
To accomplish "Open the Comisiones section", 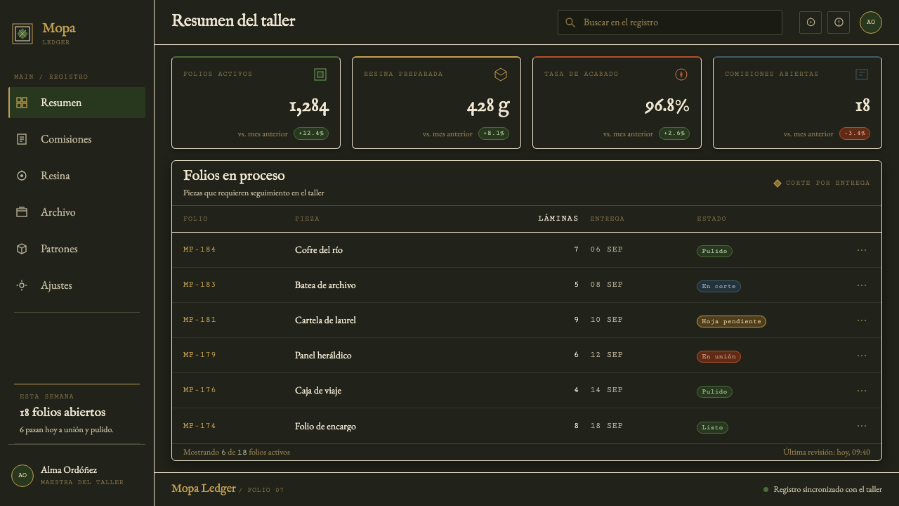I will pyautogui.click(x=77, y=139).
